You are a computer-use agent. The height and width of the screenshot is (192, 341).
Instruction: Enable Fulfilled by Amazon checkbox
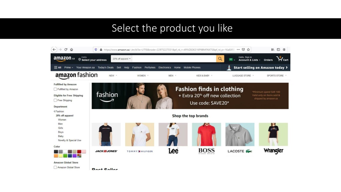[x=55, y=89]
